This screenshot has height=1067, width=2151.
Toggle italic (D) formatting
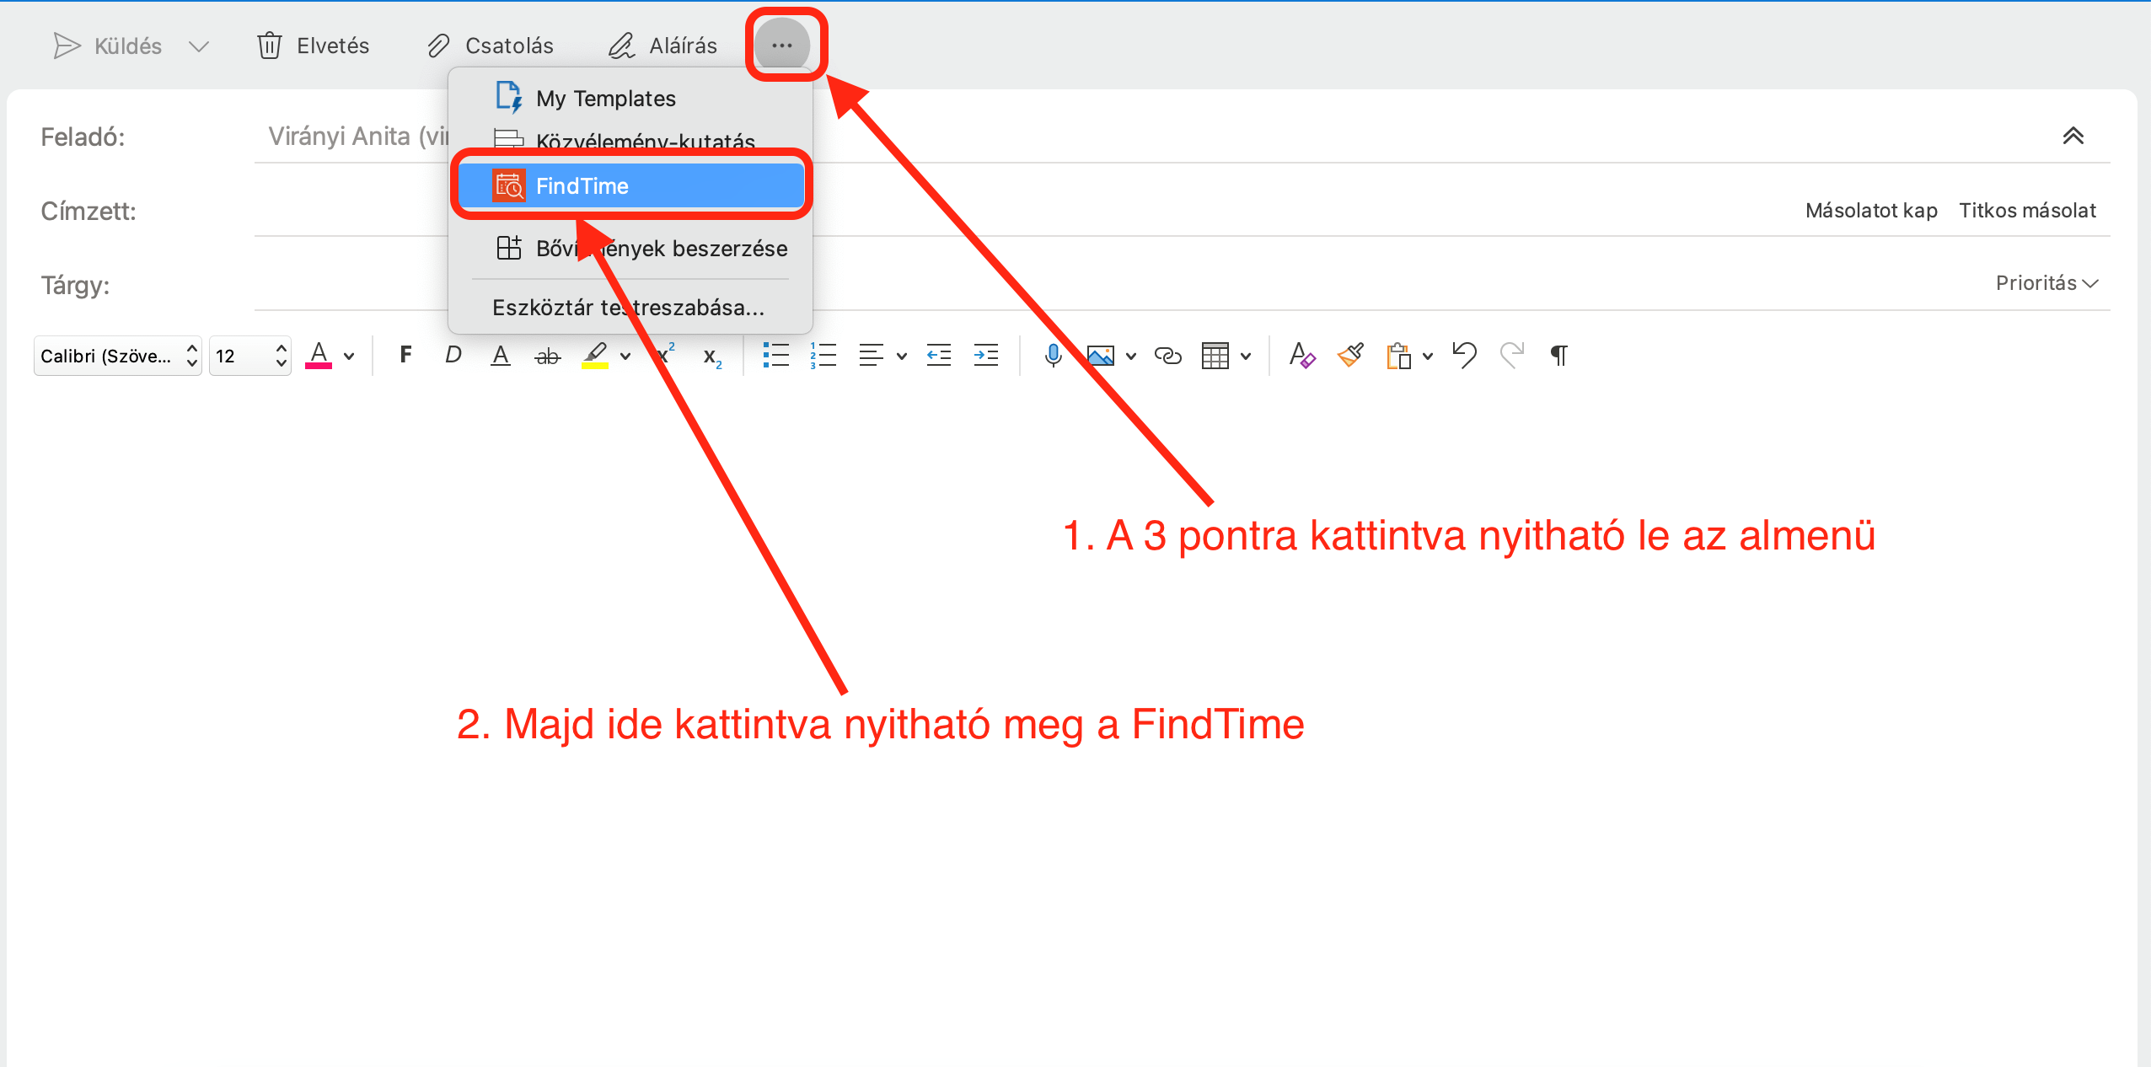[453, 355]
